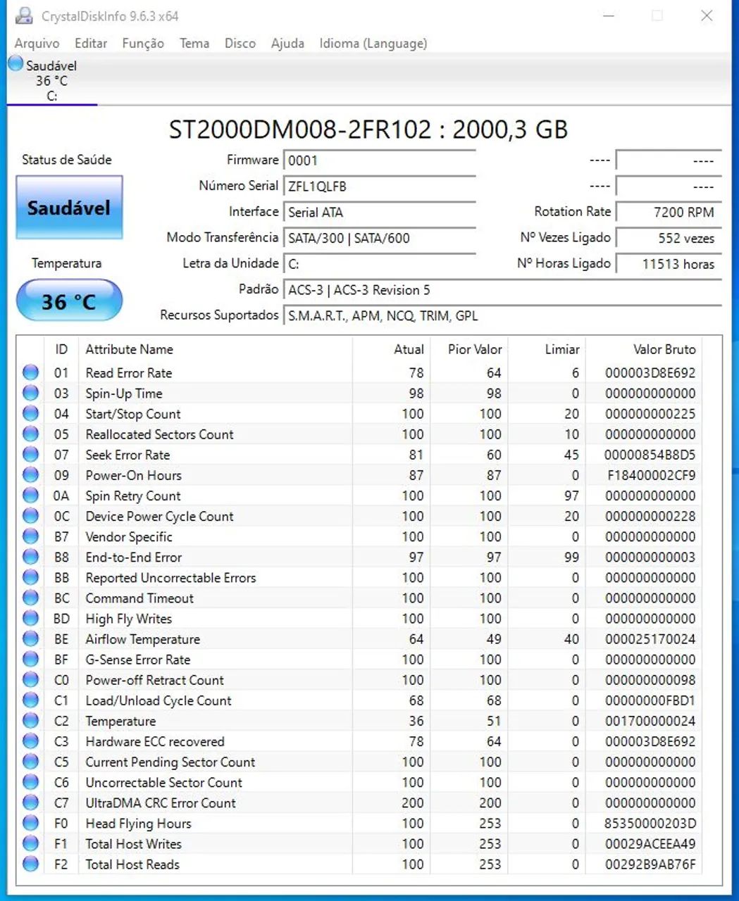Open the Ajuda menu
The image size is (739, 901).
287,43
